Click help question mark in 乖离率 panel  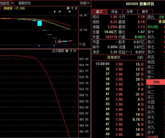(72, 9)
